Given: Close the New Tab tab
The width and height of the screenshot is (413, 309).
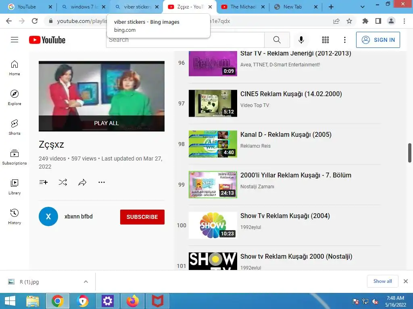Looking at the screenshot, I should click(x=315, y=7).
